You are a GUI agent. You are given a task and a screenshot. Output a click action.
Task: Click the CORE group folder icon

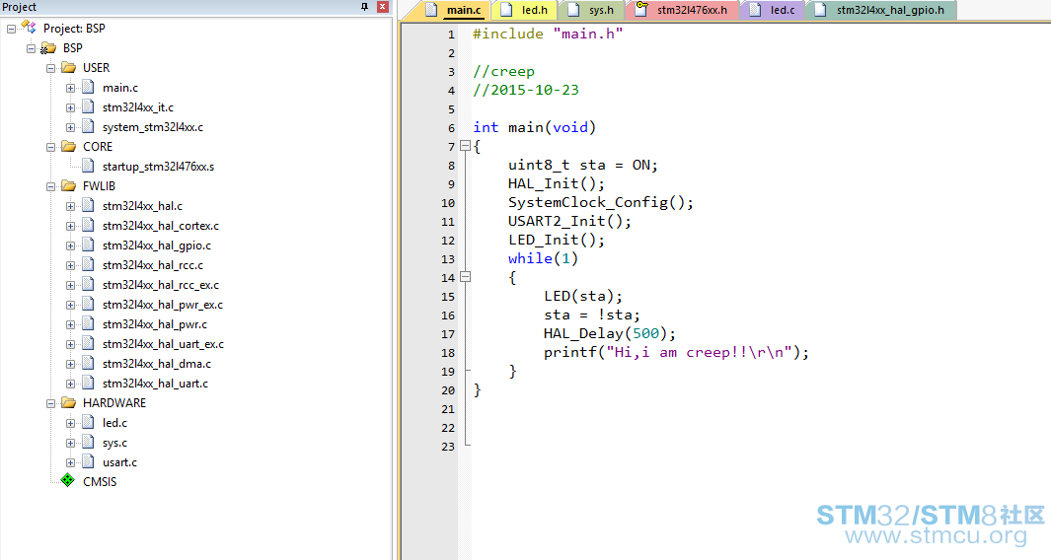click(x=68, y=146)
